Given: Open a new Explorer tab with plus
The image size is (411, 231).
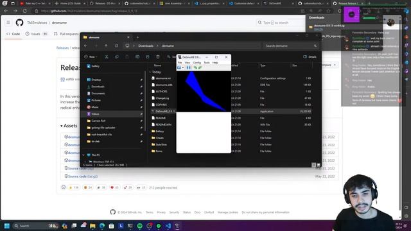Looking at the screenshot, I should [x=137, y=37].
